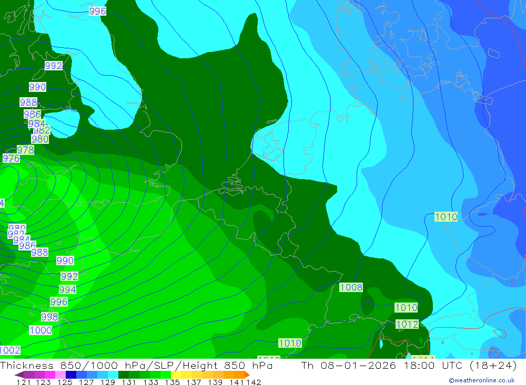Click the 131 value on the legend scale
Image resolution: width=526 pixels, height=385 pixels.
point(129,382)
